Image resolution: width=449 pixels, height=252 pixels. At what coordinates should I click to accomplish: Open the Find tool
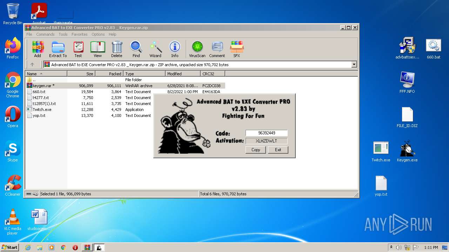[x=136, y=49]
